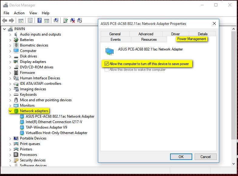Viewport: 238px width, 176px height.
Task: Scan for hardware changes via toolbar icon
Action: tap(56, 20)
